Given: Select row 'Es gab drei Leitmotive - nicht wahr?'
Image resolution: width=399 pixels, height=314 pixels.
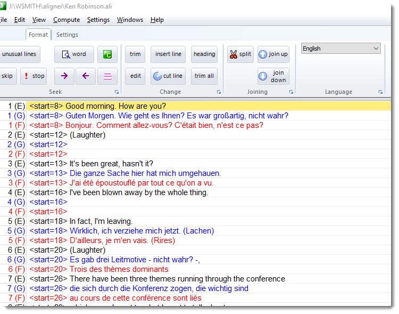Looking at the screenshot, I should [x=195, y=260].
